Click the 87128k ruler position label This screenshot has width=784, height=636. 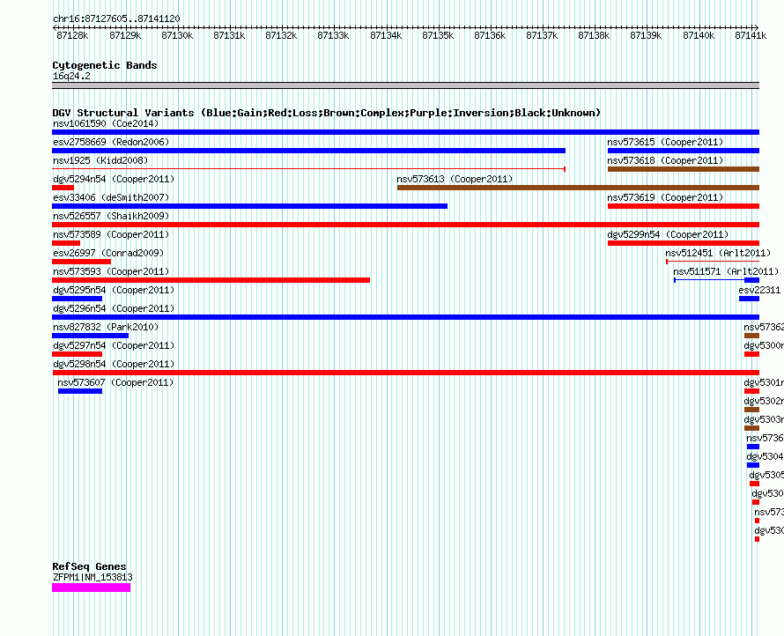click(72, 35)
